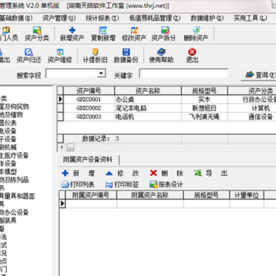Select 政办公设备 in category tree
Screen dimensions: 276x276
point(15,212)
